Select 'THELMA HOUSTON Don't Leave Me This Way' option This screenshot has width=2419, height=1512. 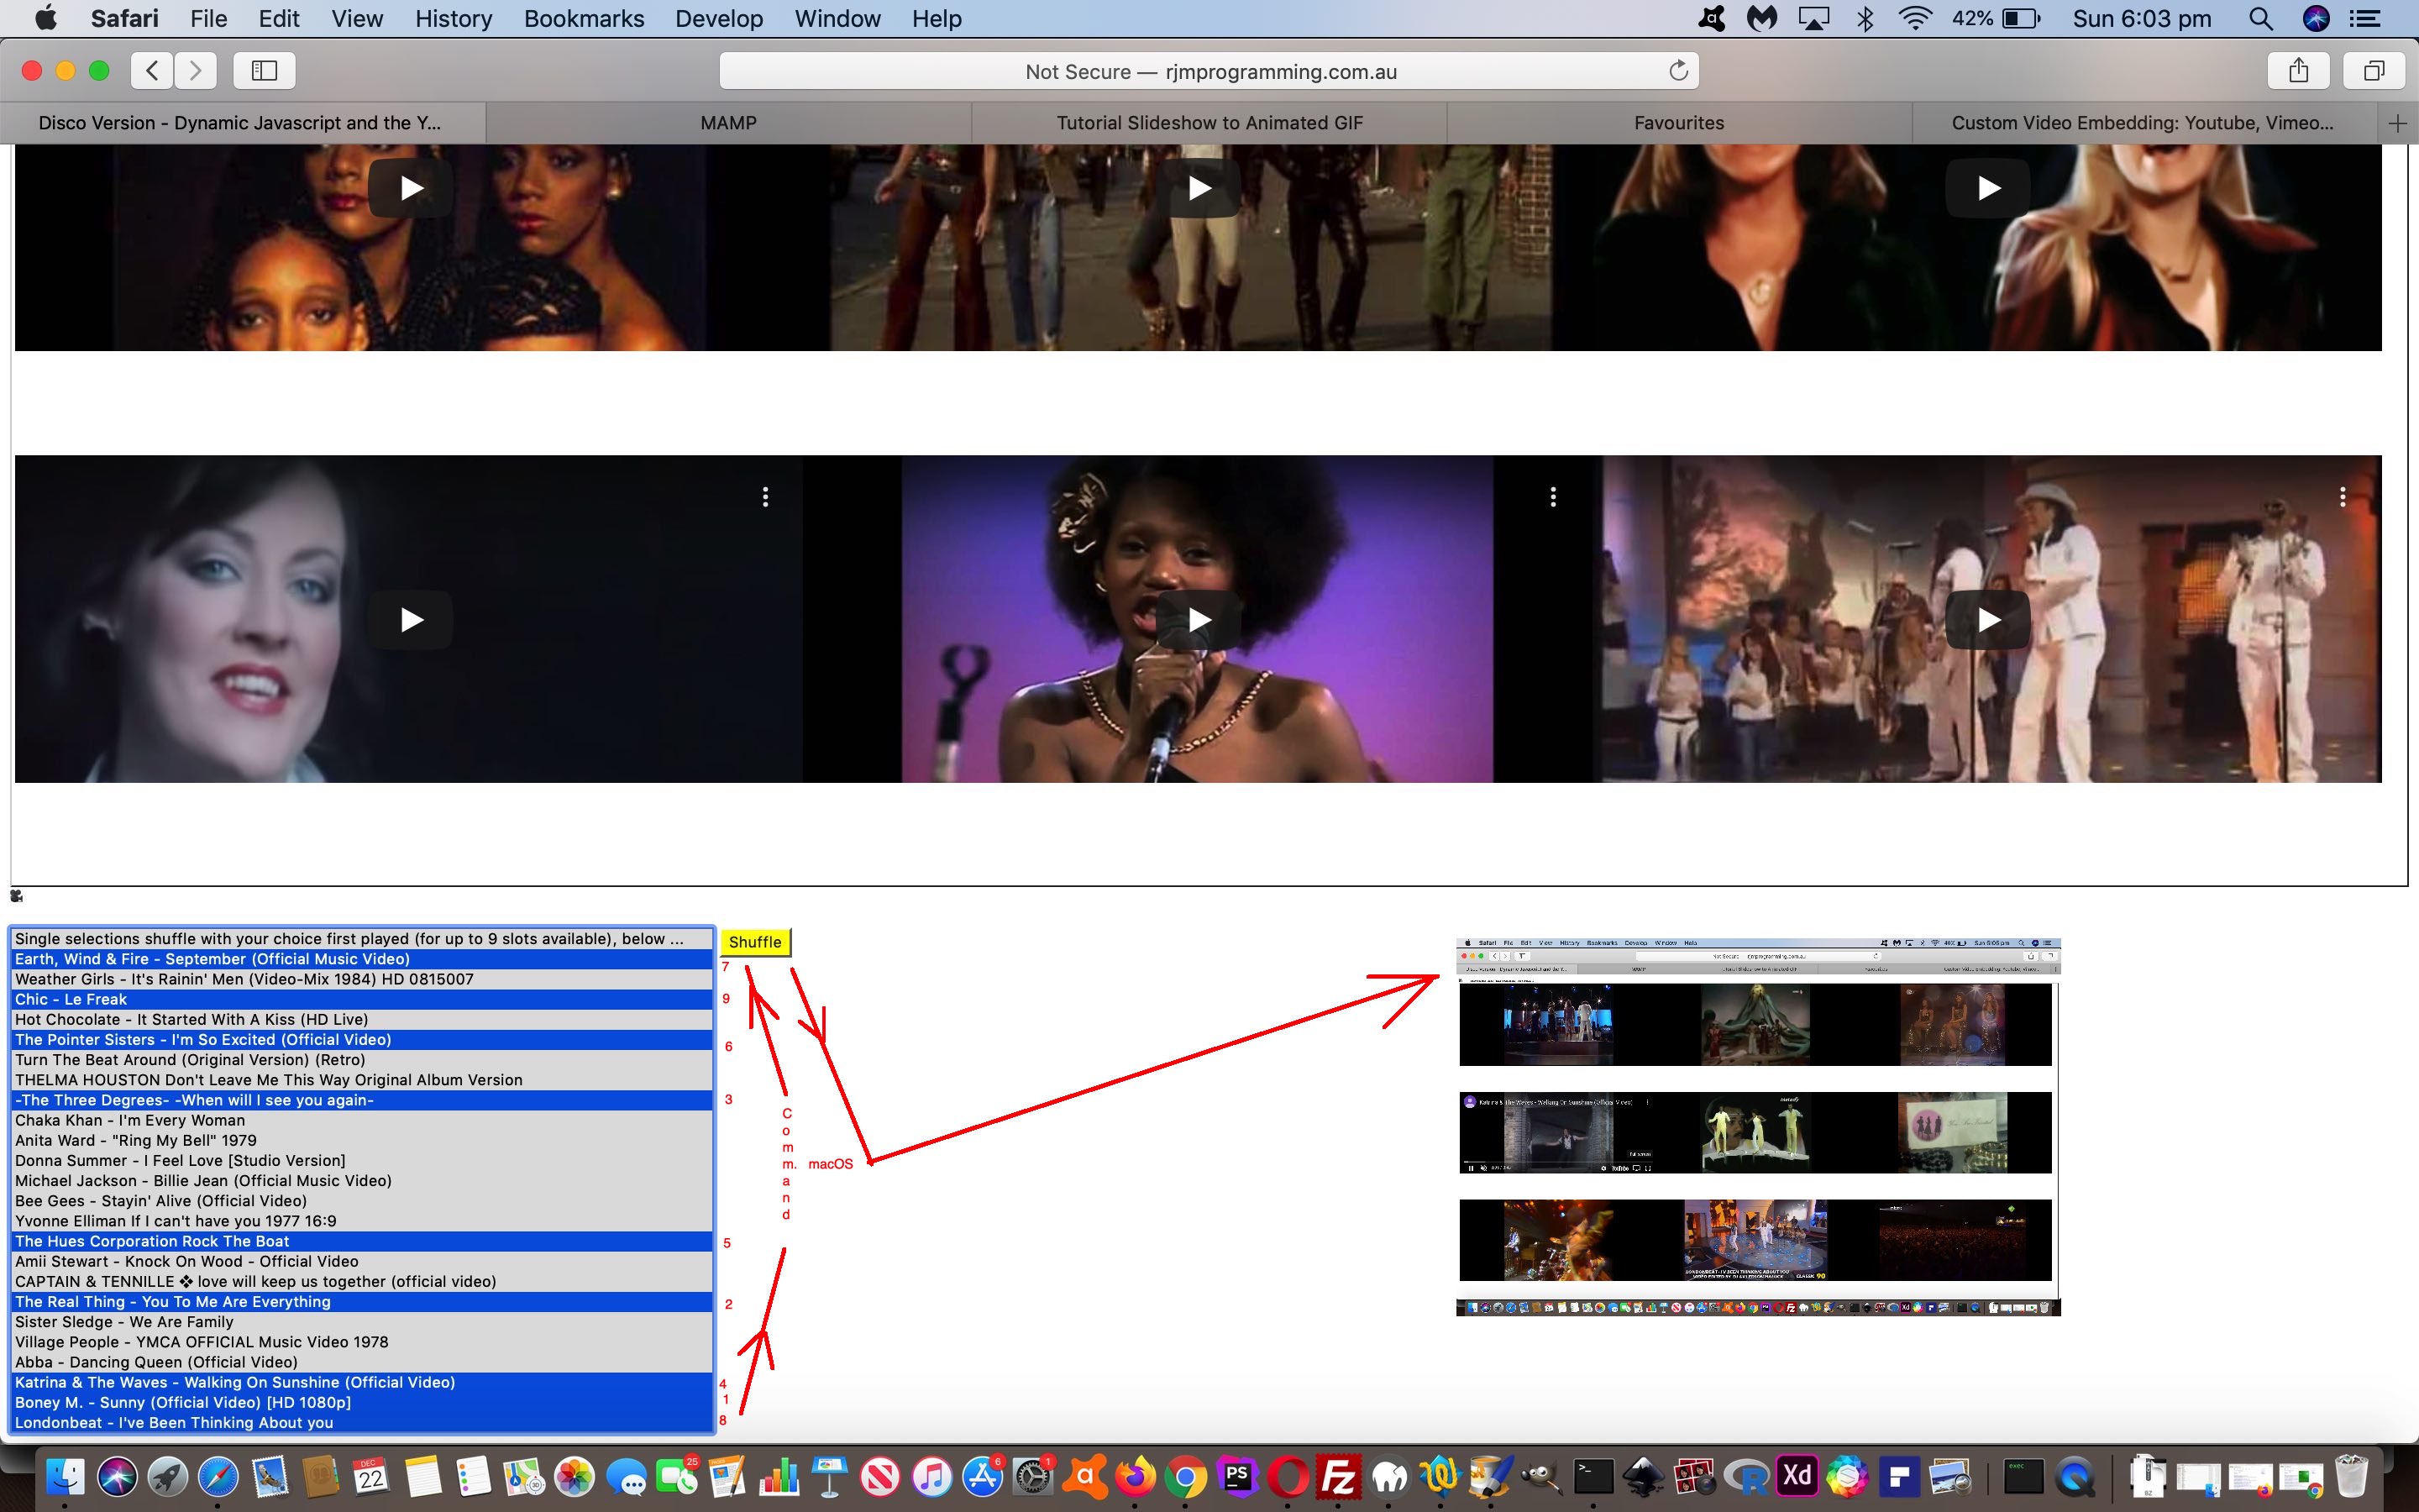(x=362, y=1080)
